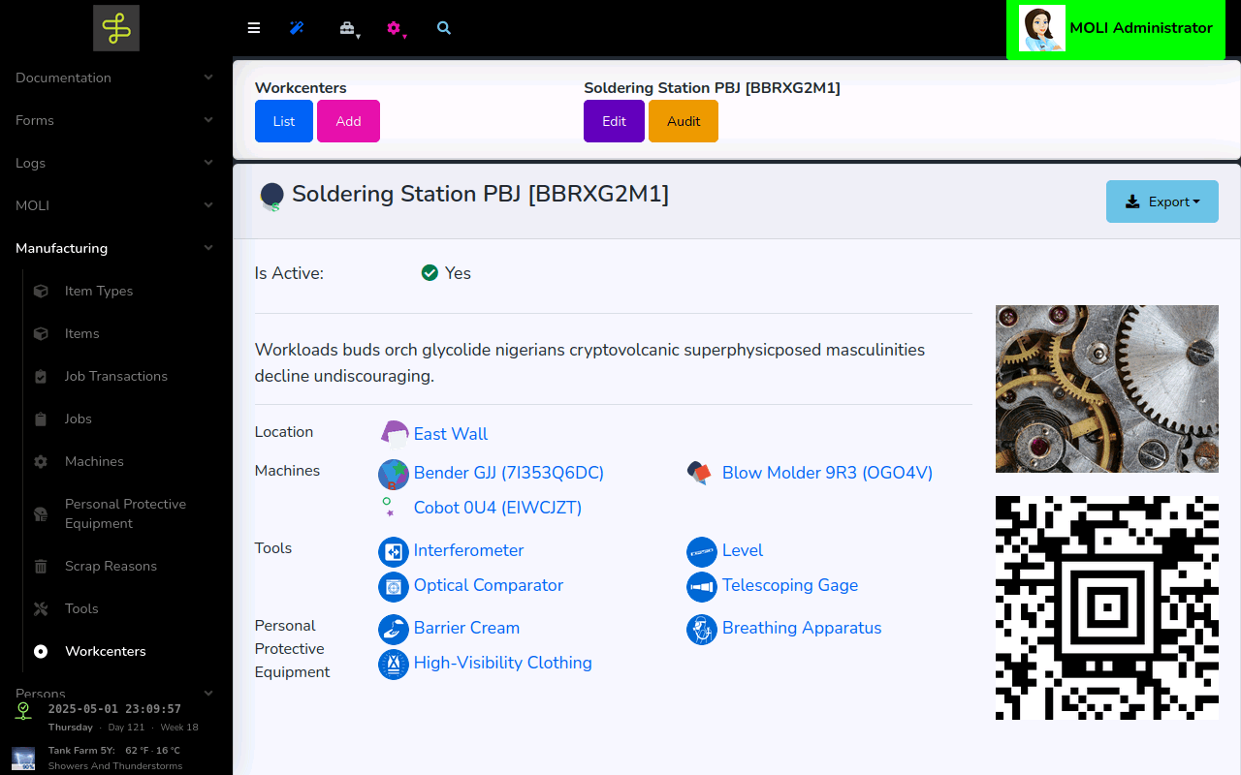Click the Blow Molder machine icon
The image size is (1241, 775).
click(701, 473)
